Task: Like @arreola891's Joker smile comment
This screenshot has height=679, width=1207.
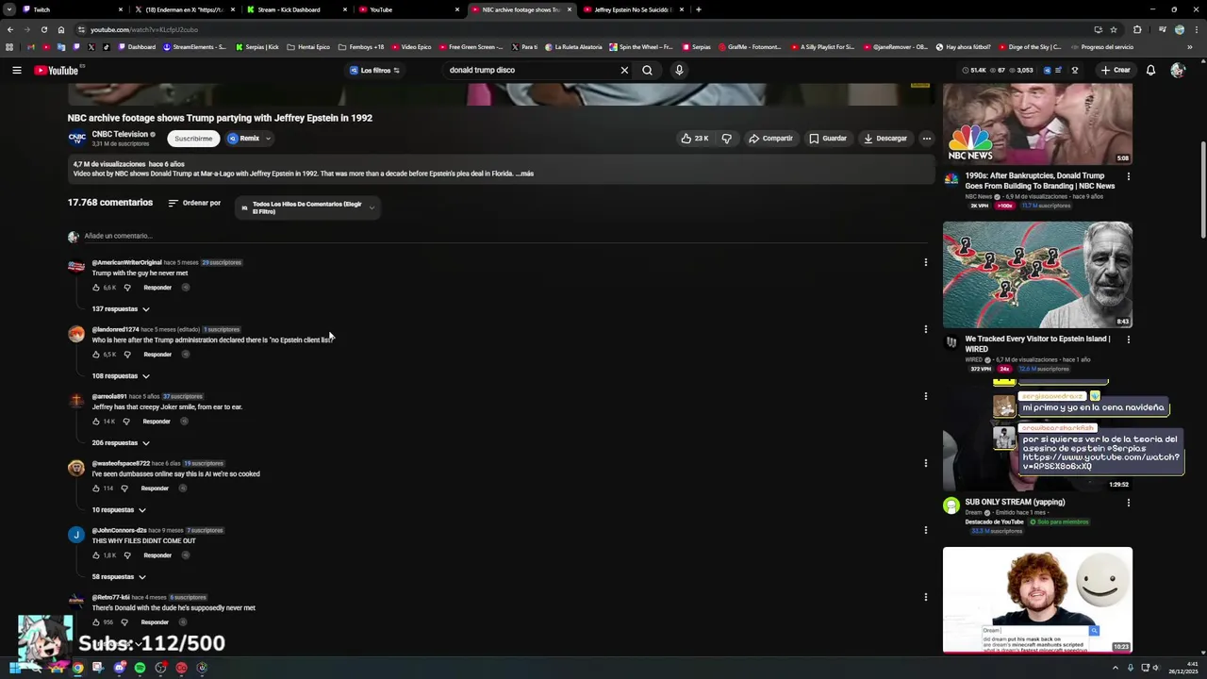Action: point(96,422)
